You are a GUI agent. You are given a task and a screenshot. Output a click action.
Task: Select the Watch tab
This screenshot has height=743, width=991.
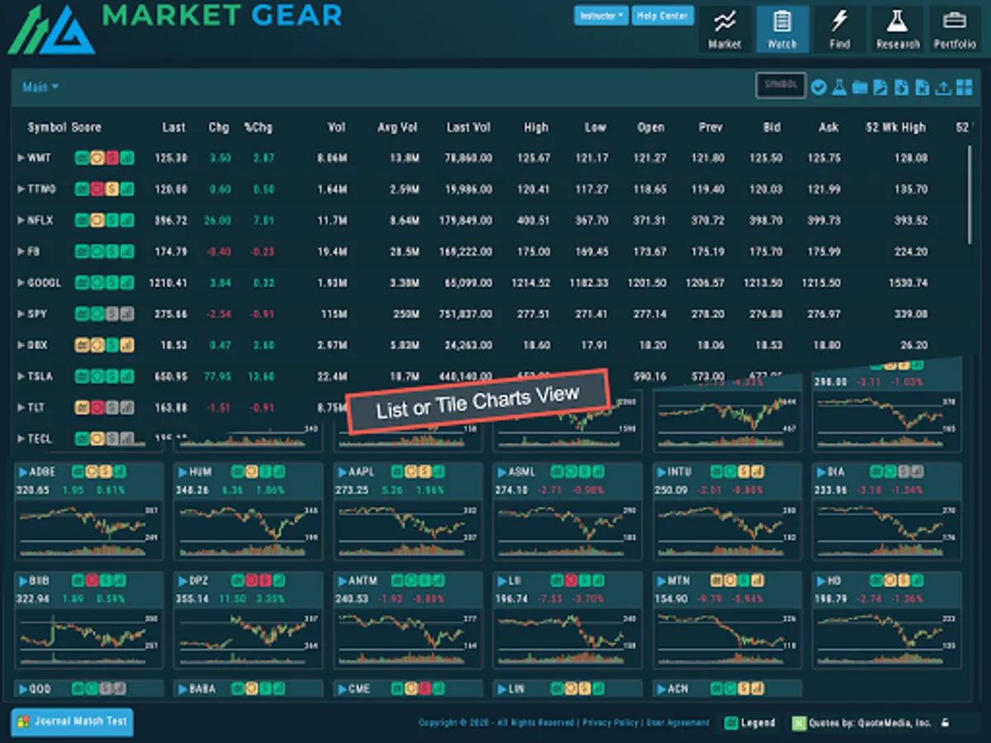[782, 29]
